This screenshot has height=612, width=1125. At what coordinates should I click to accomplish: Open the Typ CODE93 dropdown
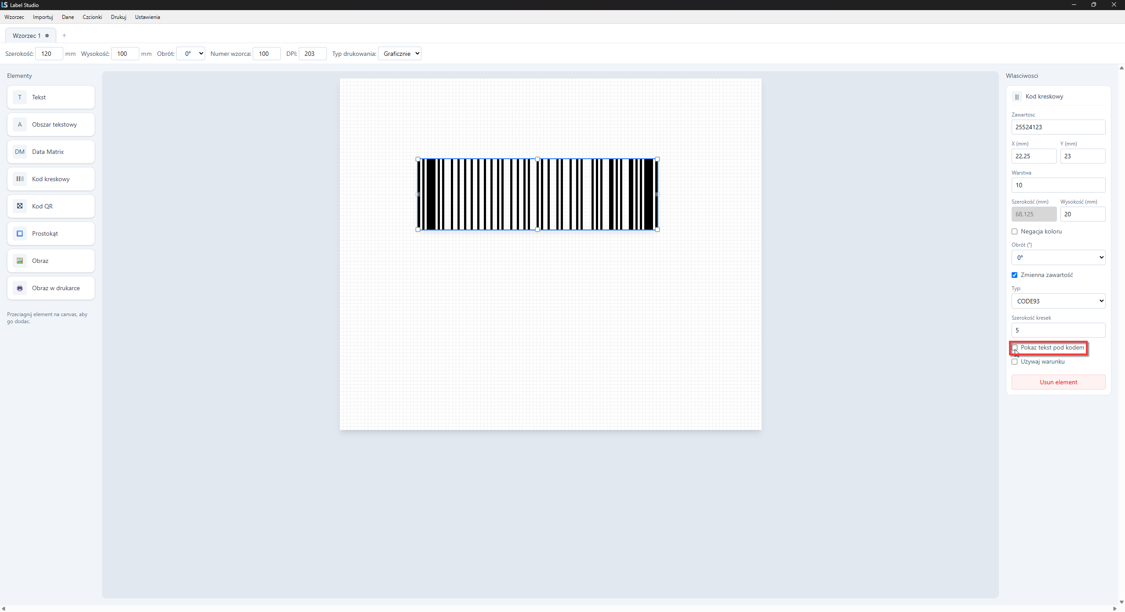1058,301
